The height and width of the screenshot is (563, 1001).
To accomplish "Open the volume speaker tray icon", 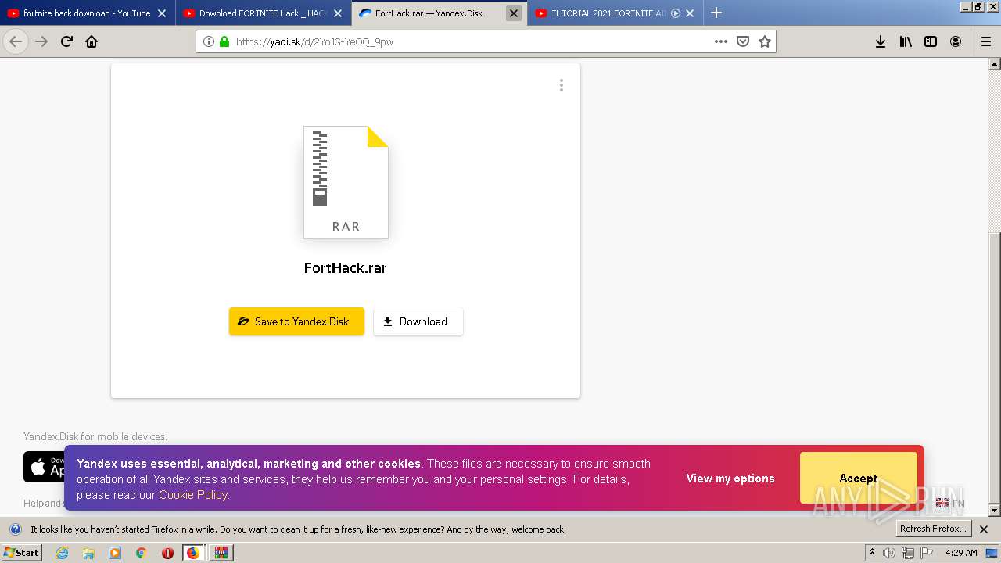I will [889, 553].
